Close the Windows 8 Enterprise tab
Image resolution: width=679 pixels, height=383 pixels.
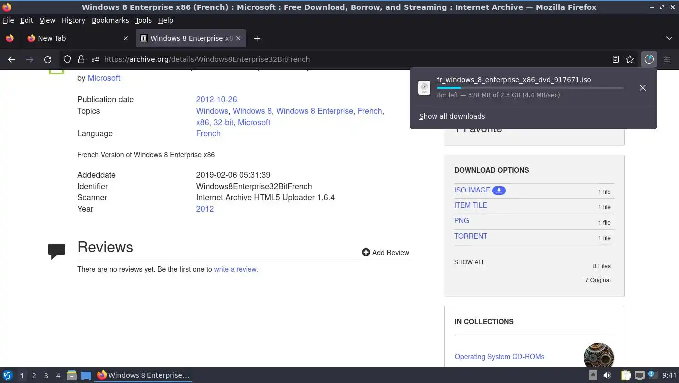[x=238, y=38]
